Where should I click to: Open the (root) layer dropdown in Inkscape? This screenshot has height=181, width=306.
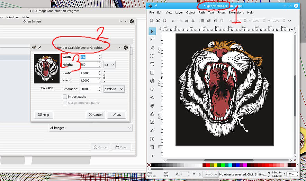tap(210, 174)
